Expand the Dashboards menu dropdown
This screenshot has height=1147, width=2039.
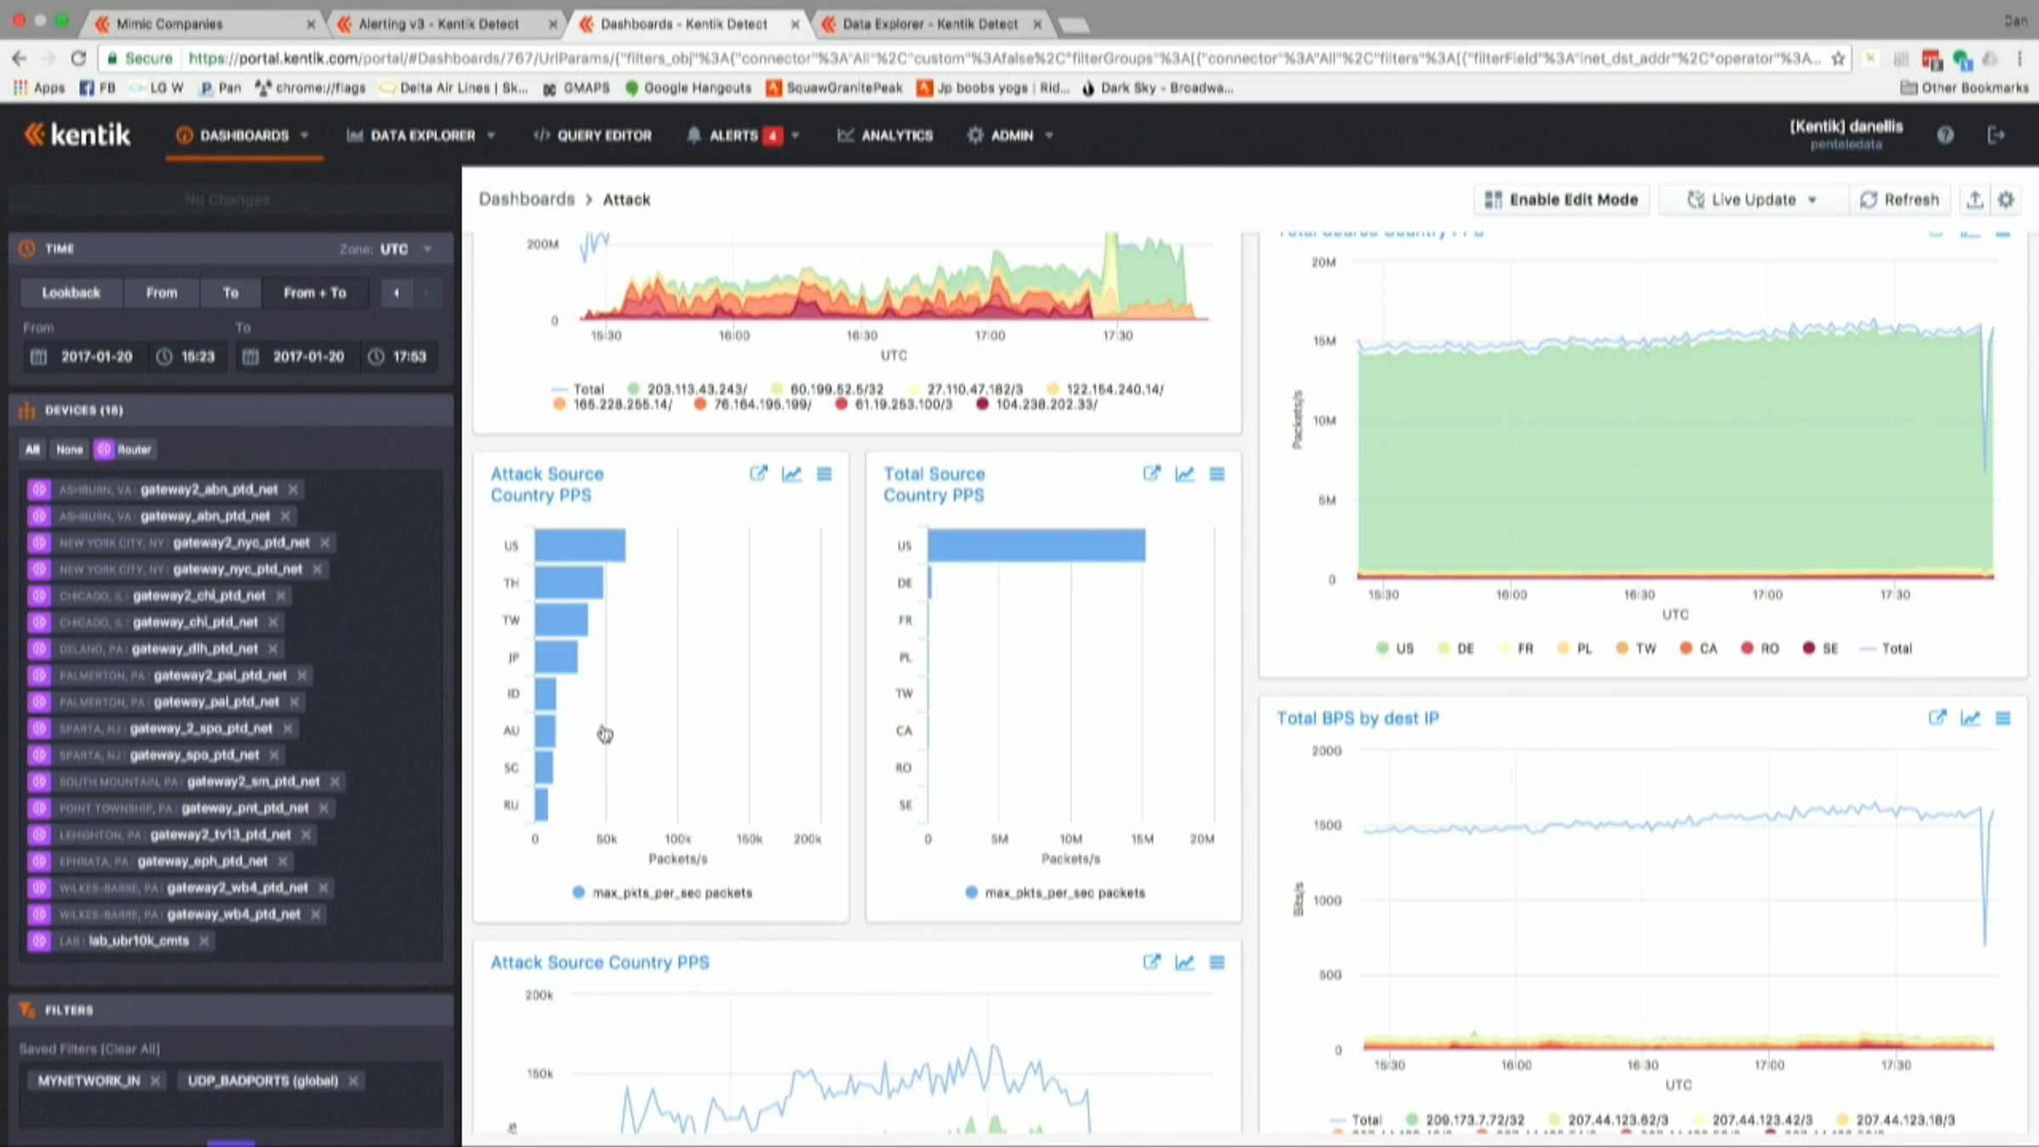pyautogui.click(x=304, y=135)
